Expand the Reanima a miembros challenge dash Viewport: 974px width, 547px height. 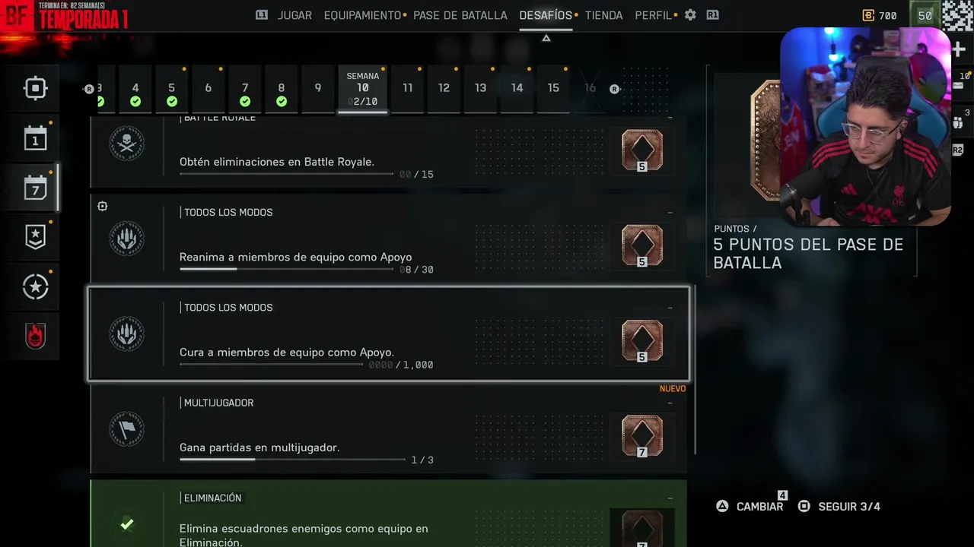click(670, 213)
